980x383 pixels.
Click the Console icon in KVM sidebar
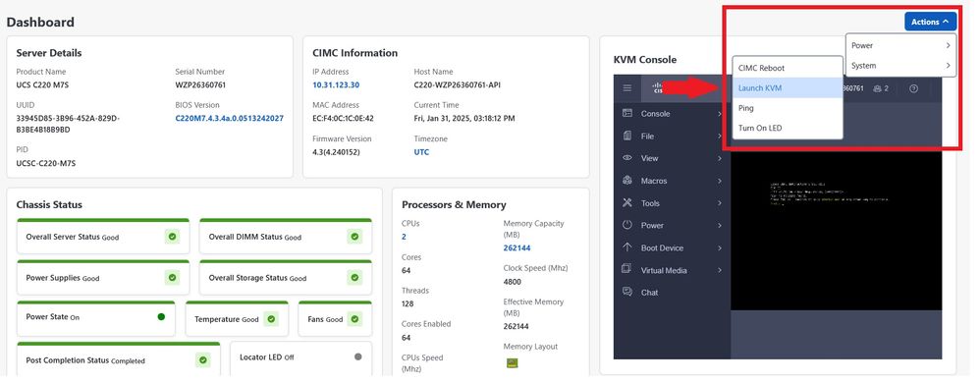coord(627,113)
